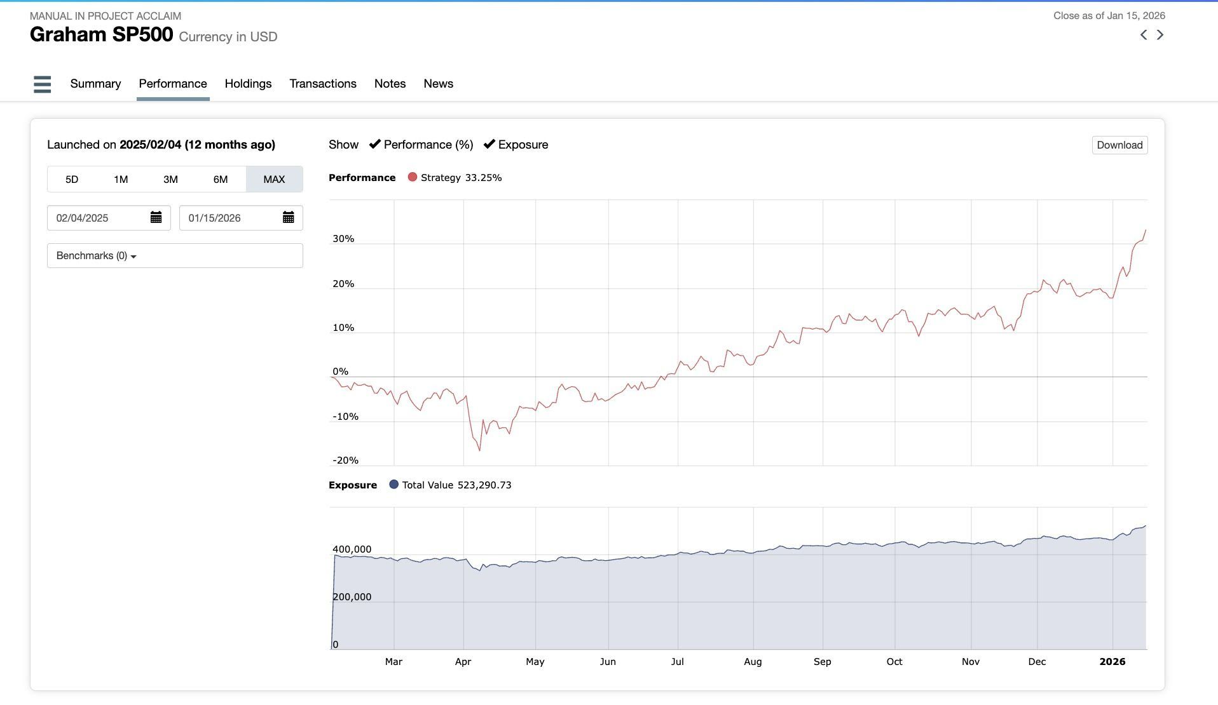Click the Strategy 33.25% legend label

point(461,178)
